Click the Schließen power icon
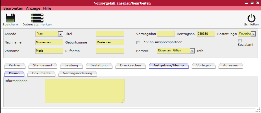 pyautogui.click(x=251, y=18)
